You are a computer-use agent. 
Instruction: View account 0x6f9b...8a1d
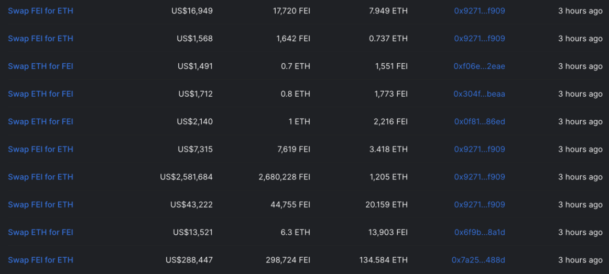click(480, 232)
